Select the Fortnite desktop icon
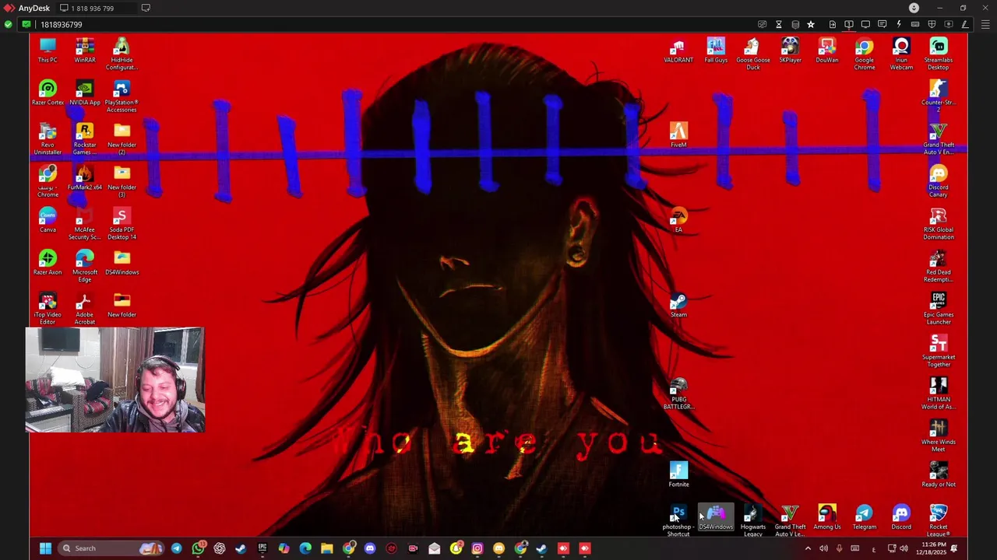Screen dimensions: 997x560 click(678, 475)
